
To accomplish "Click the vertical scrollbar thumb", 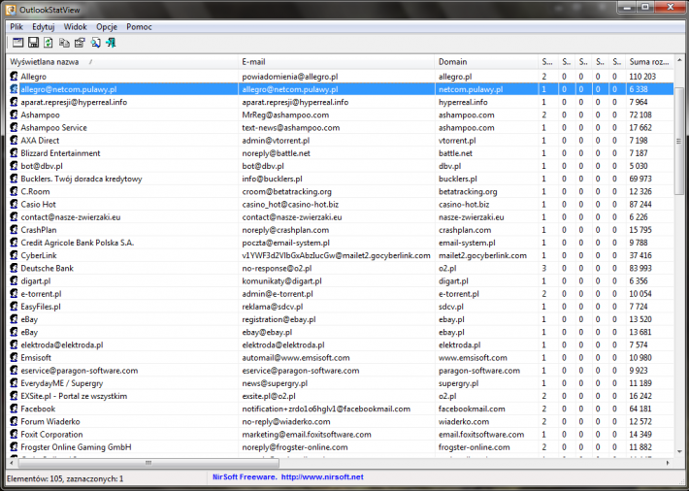I will pyautogui.click(x=679, y=141).
